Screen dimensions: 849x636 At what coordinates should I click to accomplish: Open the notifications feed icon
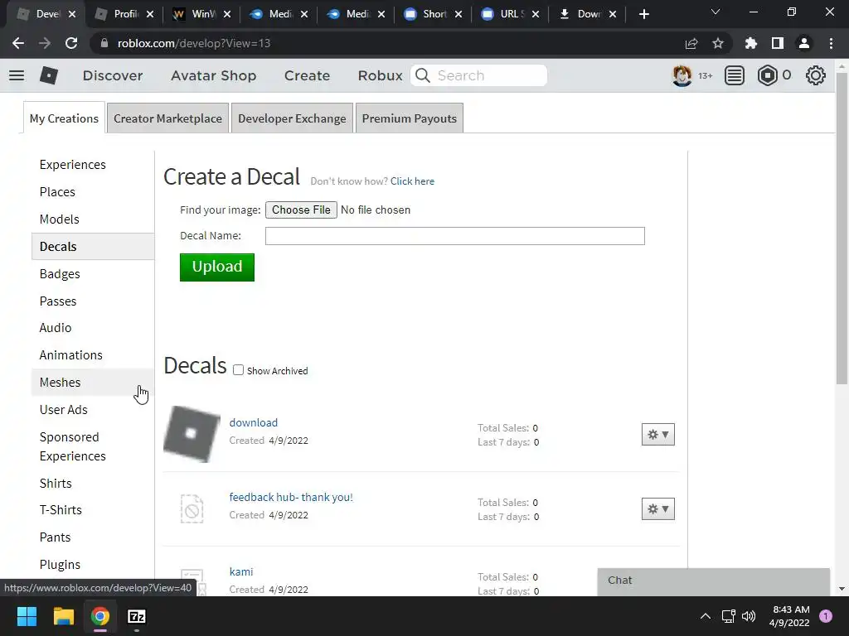pyautogui.click(x=735, y=75)
